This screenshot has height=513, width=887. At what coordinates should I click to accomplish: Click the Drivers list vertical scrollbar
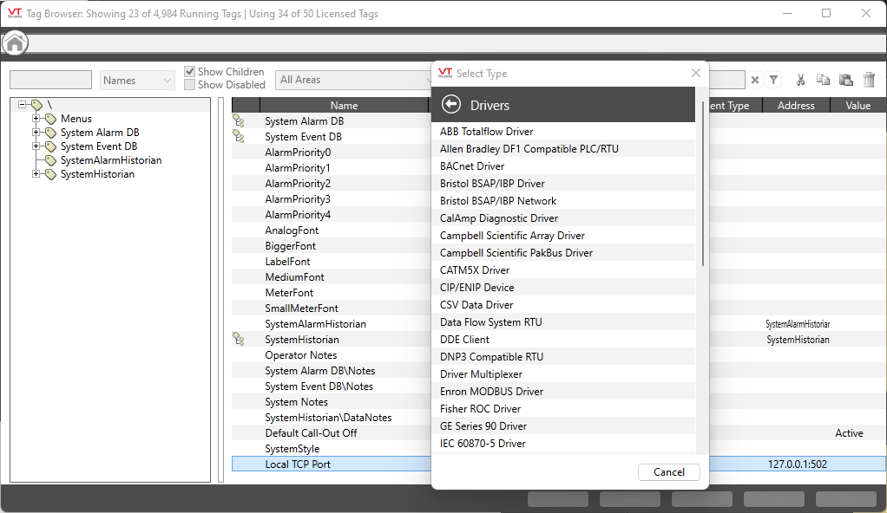coord(702,191)
